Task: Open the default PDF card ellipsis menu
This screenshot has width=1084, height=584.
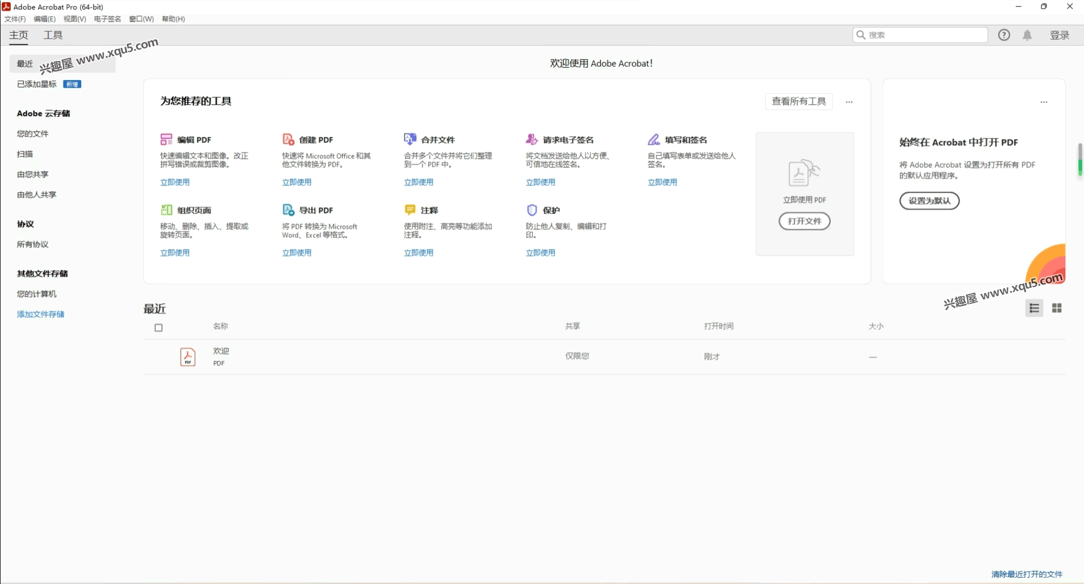Action: tap(1044, 102)
